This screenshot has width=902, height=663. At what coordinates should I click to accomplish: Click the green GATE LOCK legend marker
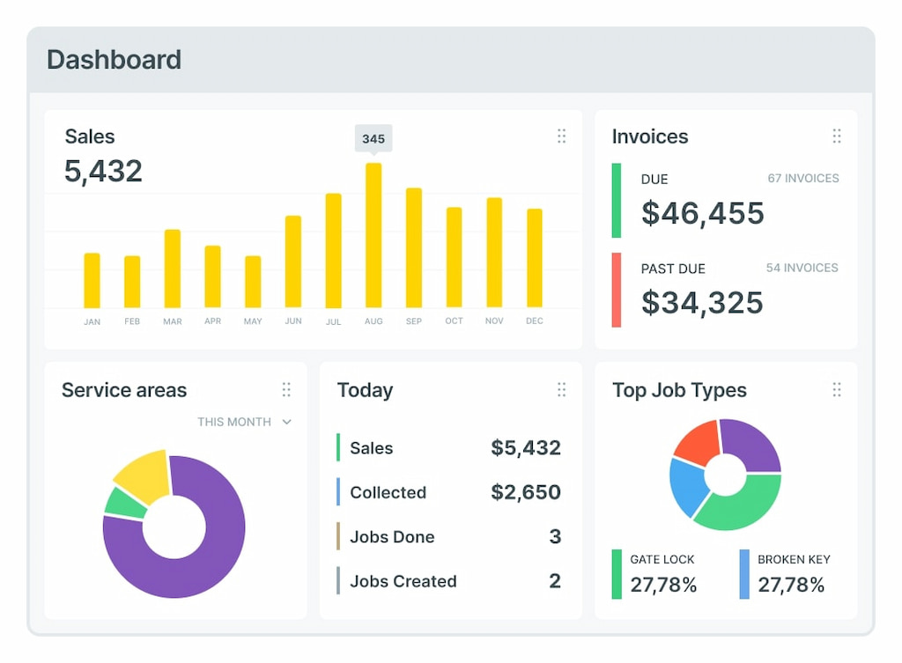coord(617,571)
